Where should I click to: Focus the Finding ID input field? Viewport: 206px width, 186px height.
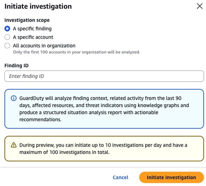pos(104,76)
